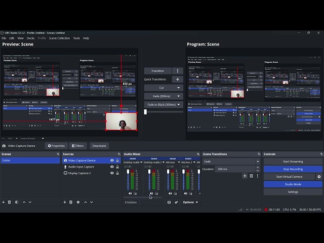Open the File menu

(4, 38)
